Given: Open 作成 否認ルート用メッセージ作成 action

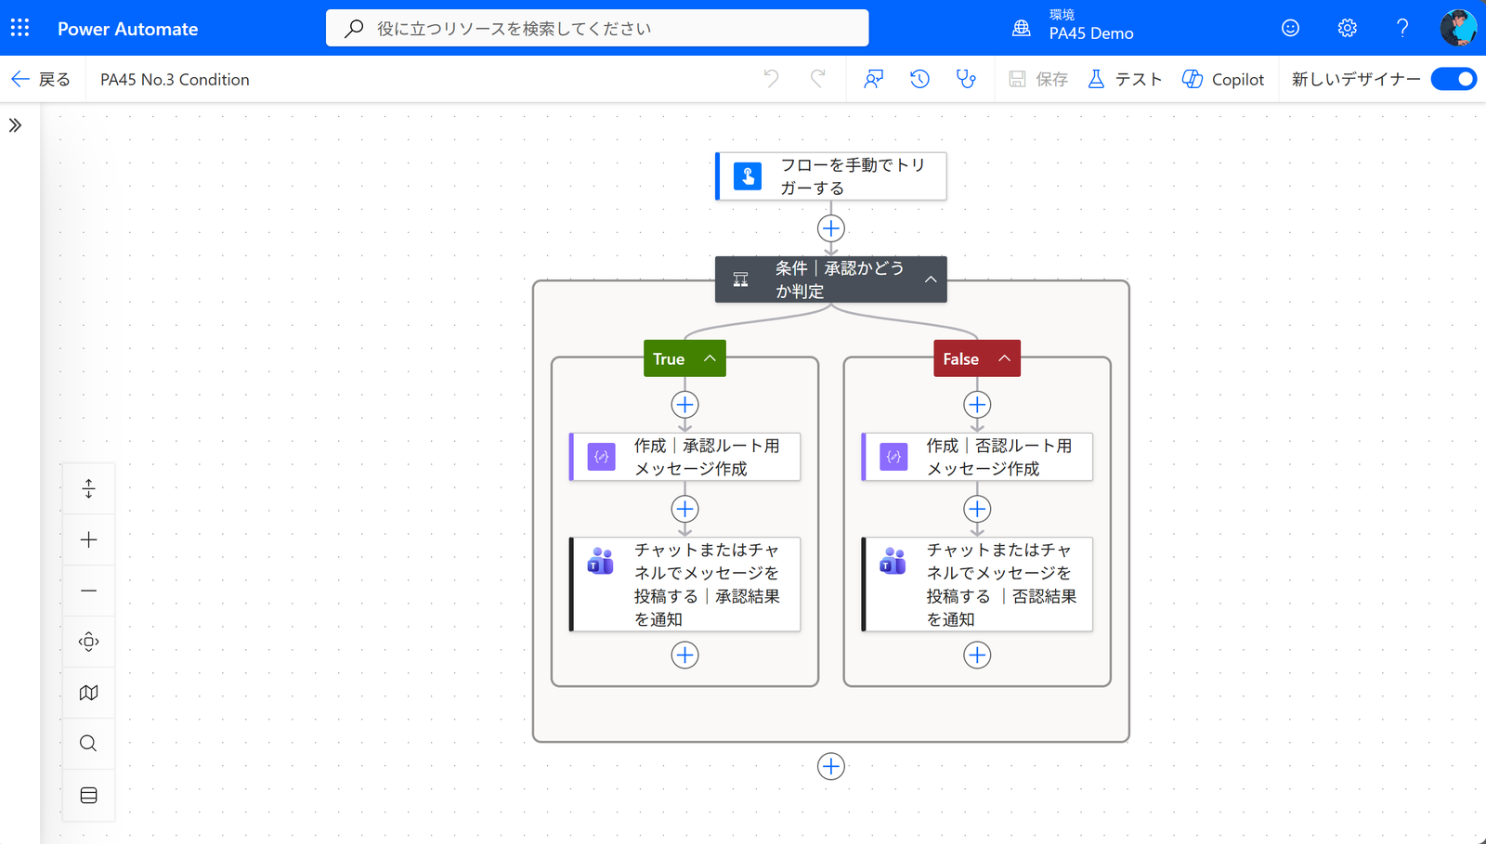Looking at the screenshot, I should (x=977, y=457).
